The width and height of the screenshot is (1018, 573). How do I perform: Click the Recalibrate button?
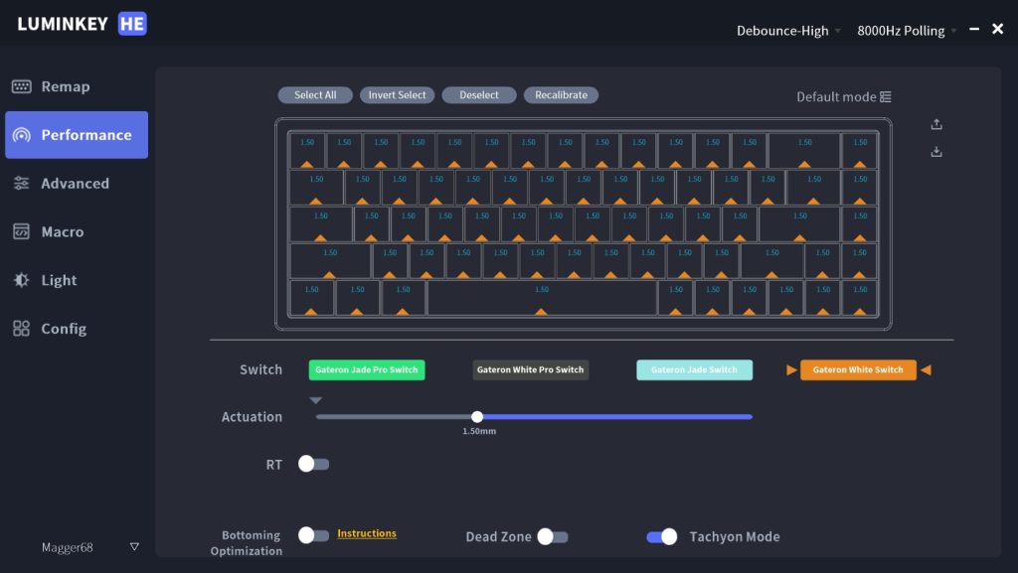pos(561,95)
